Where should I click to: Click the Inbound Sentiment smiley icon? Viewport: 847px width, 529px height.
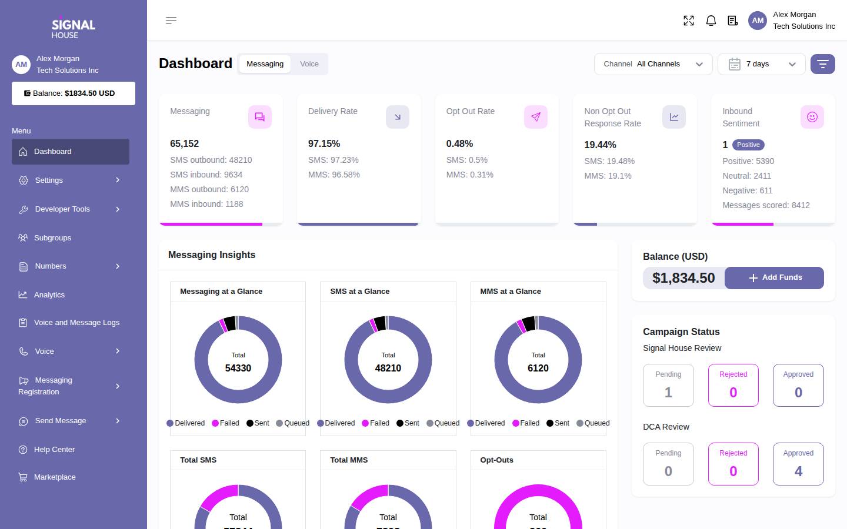[812, 117]
